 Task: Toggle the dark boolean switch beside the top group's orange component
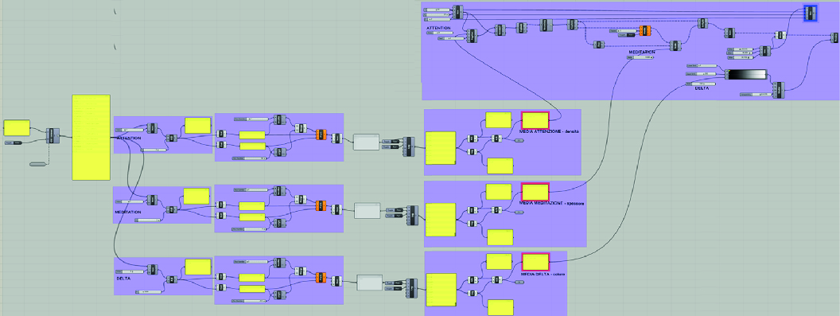pos(626,36)
